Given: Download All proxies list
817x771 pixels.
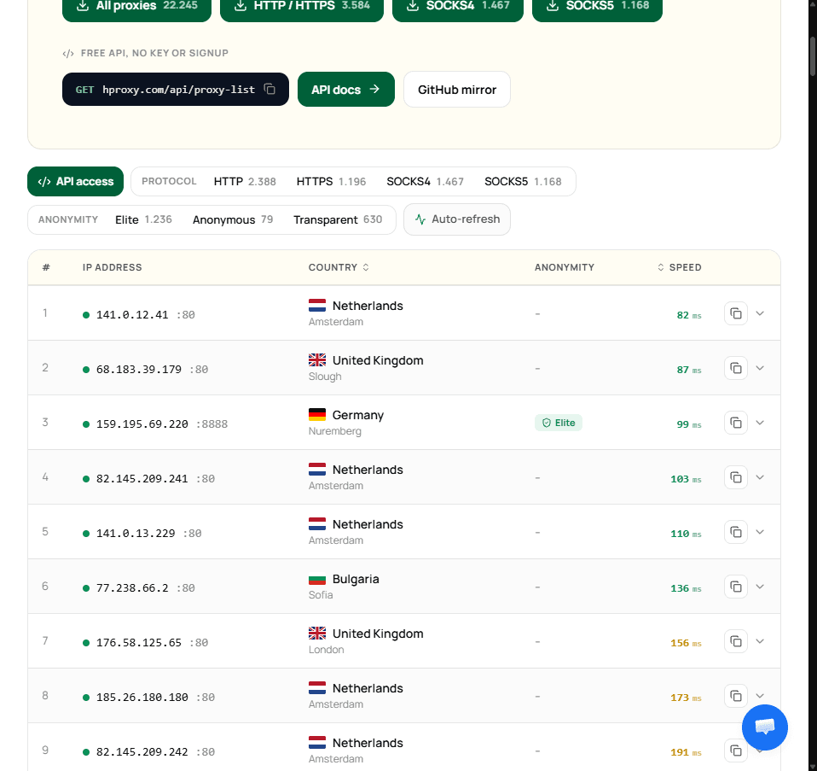Looking at the screenshot, I should click(x=136, y=8).
